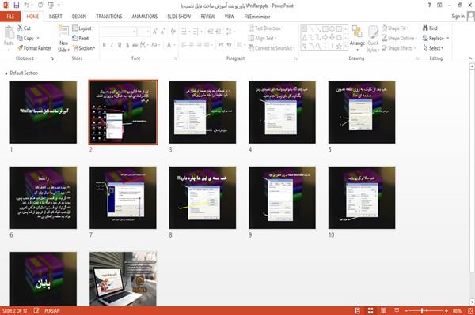Open Align Text dropdown
This screenshot has width=475, height=315.
coord(263,38)
